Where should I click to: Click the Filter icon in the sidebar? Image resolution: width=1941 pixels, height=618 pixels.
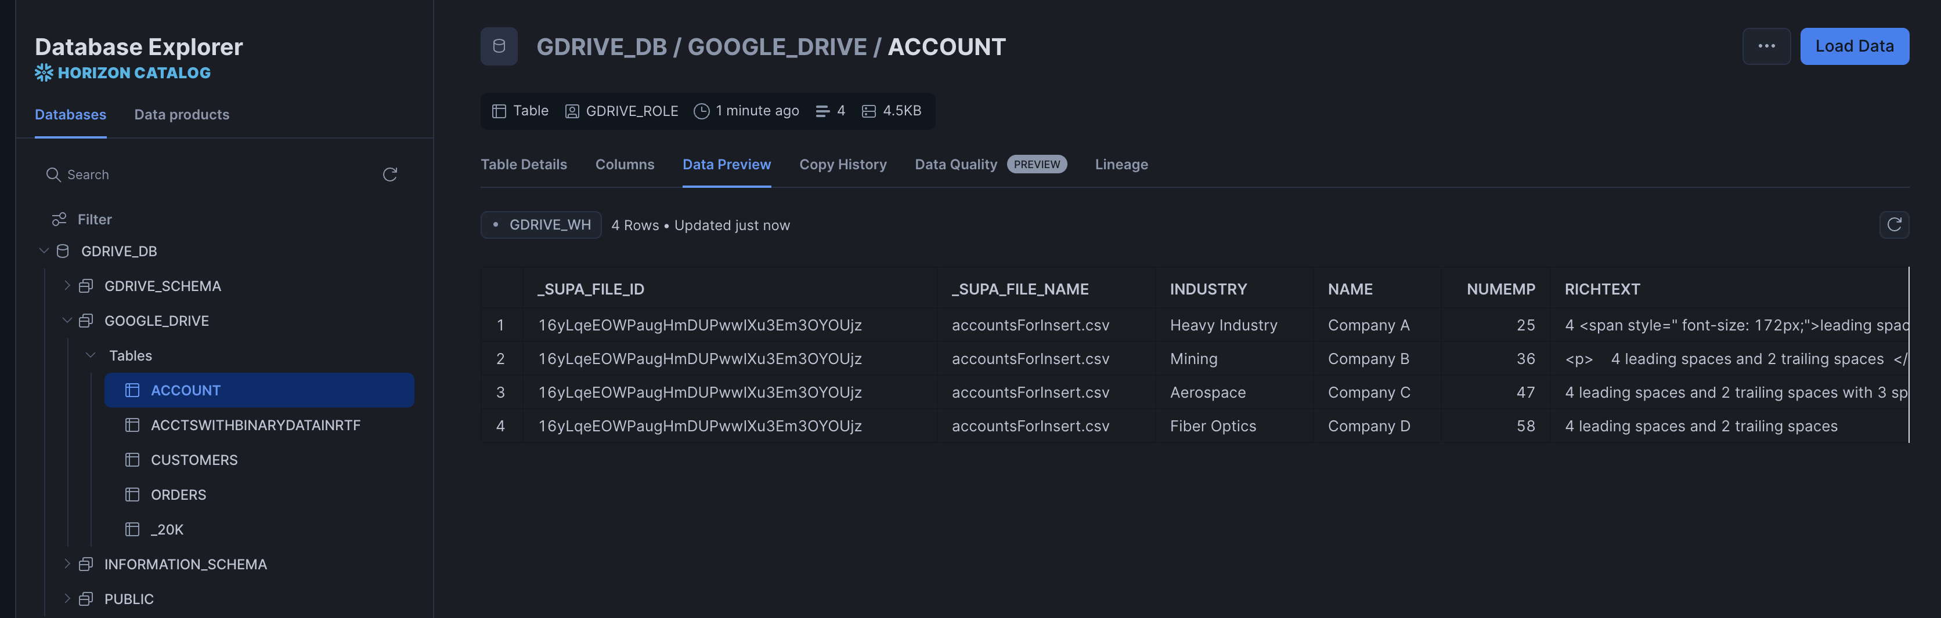tap(59, 220)
